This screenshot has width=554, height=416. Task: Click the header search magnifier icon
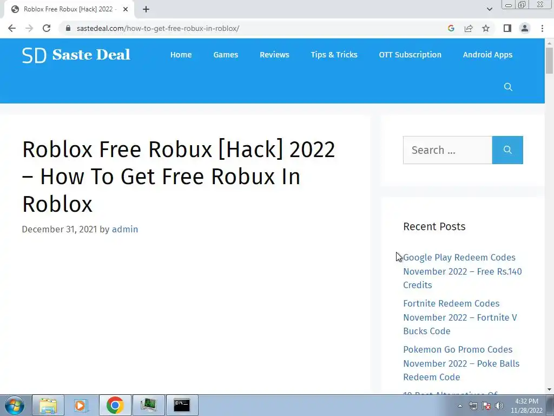pos(508,87)
